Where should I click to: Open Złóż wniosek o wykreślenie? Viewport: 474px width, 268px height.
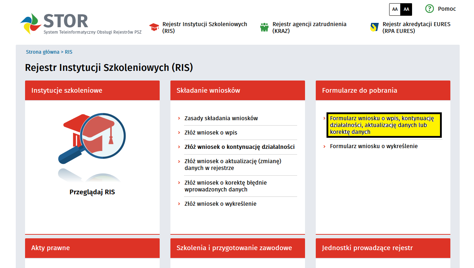pyautogui.click(x=221, y=204)
